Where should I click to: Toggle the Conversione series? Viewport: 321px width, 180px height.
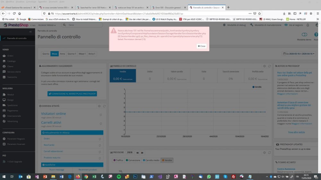tap(133, 160)
